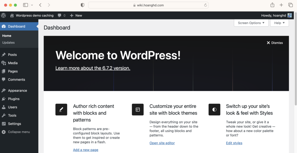Click the Safari sidebar toggle icon
The height and width of the screenshot is (153, 297).
(26, 5)
